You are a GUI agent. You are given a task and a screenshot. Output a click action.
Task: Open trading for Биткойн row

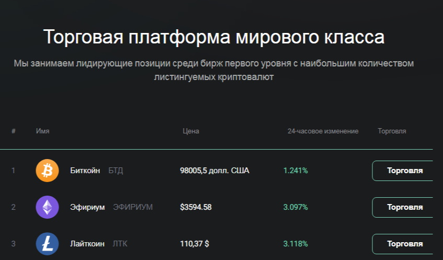pos(403,171)
